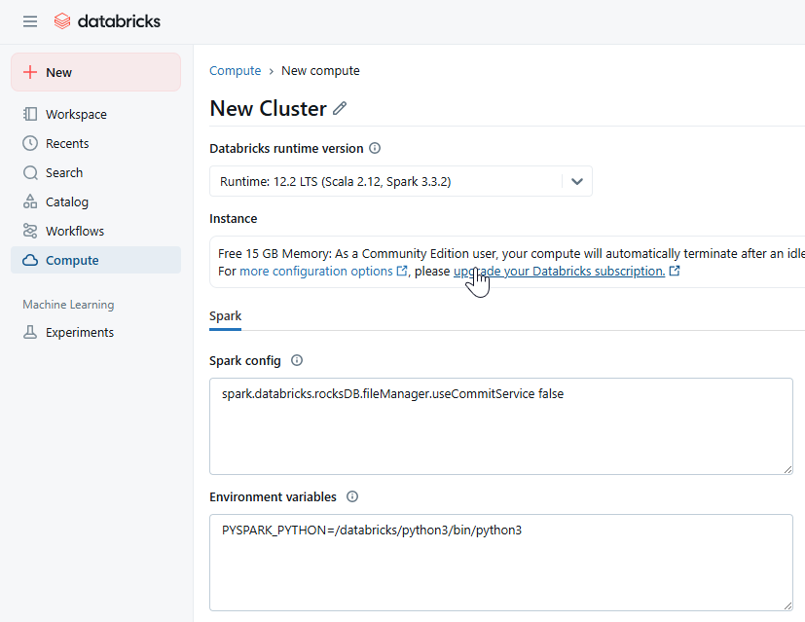805x622 pixels.
Task: Open the hamburger navigation menu
Action: [x=30, y=21]
